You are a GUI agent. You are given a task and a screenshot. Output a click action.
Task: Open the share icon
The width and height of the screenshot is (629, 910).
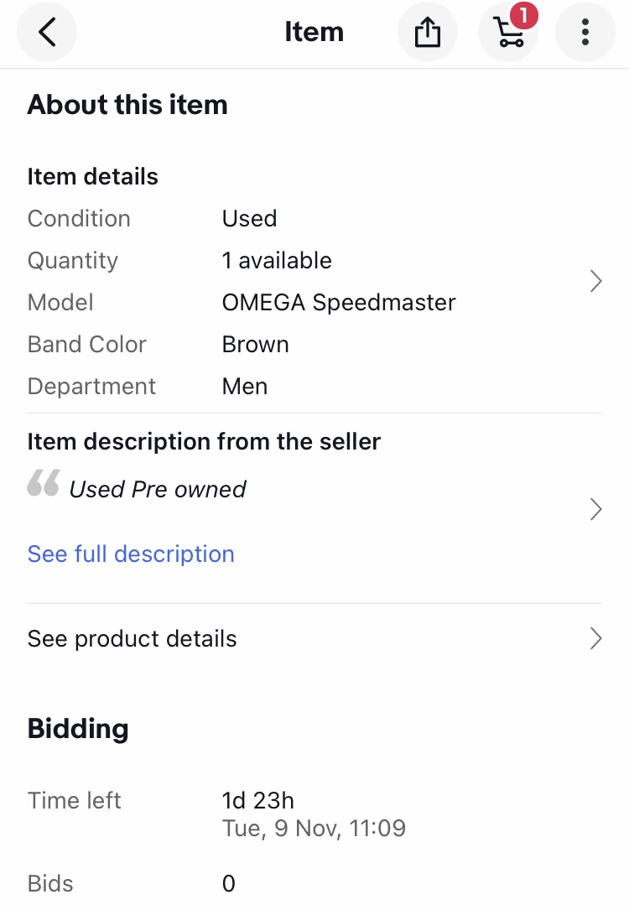pyautogui.click(x=427, y=33)
